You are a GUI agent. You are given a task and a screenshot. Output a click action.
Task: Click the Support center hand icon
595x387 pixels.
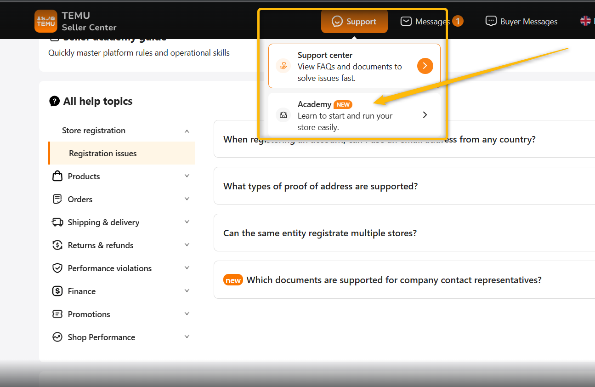click(283, 66)
